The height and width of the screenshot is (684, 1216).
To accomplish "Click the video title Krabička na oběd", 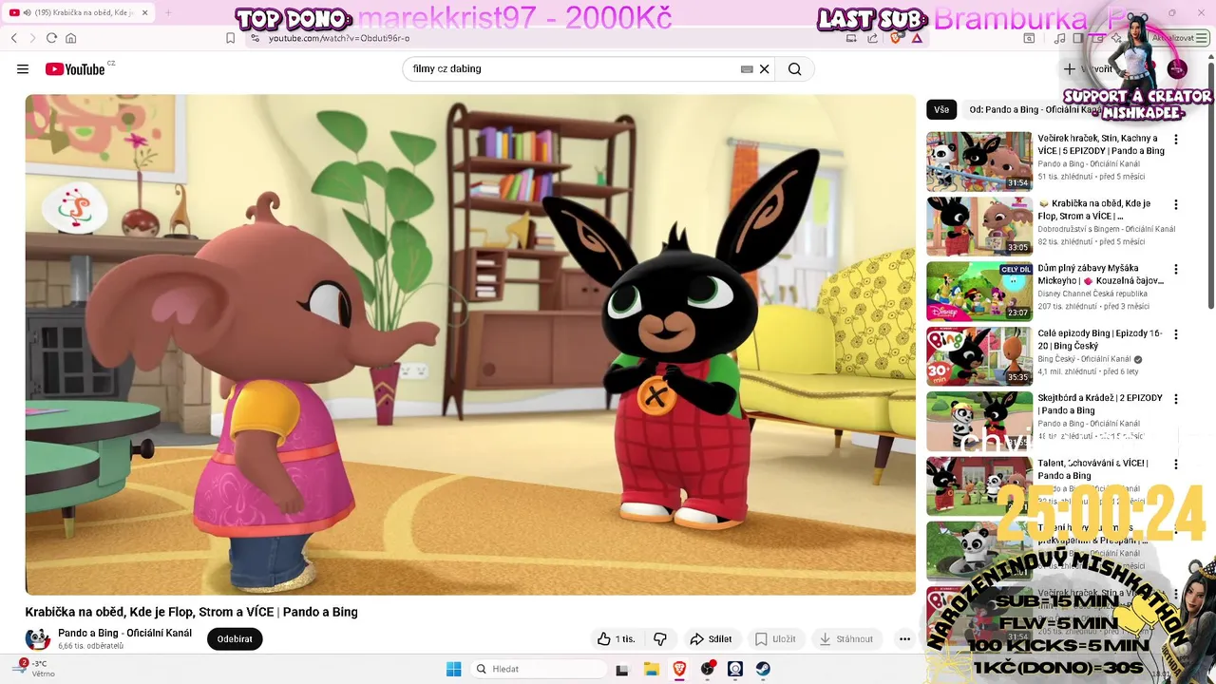I will point(191,612).
